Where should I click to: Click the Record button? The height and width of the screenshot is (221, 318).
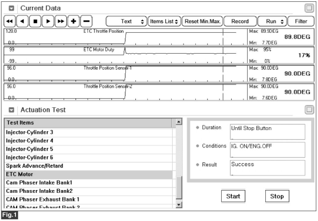pyautogui.click(x=240, y=21)
